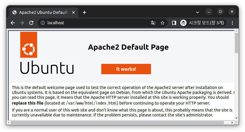Click the forward navigation arrow
Screen dimensions: 245x132
(22, 23)
